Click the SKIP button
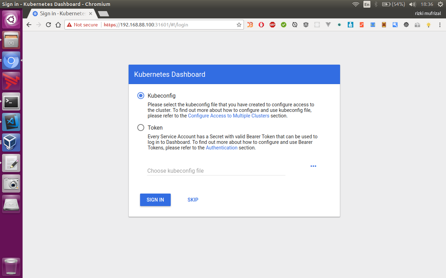The width and height of the screenshot is (446, 278). click(x=193, y=200)
